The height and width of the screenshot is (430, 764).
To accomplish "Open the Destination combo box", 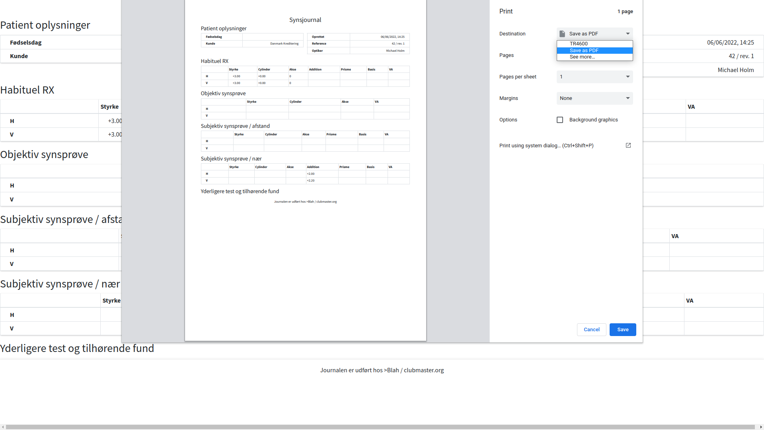I will (594, 34).
